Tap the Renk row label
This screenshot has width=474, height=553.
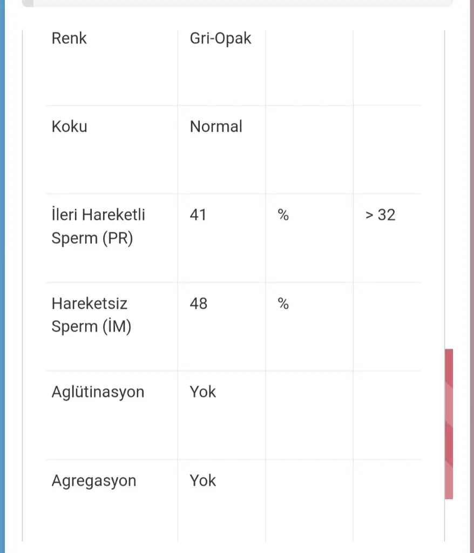pos(69,38)
